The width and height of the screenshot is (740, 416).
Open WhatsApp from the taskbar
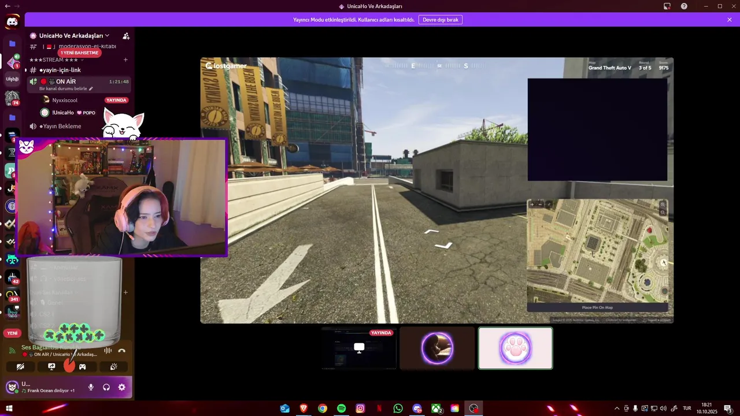(x=398, y=408)
